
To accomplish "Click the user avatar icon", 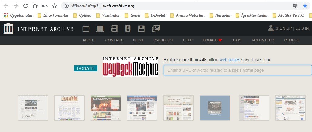I will pyautogui.click(x=271, y=28).
